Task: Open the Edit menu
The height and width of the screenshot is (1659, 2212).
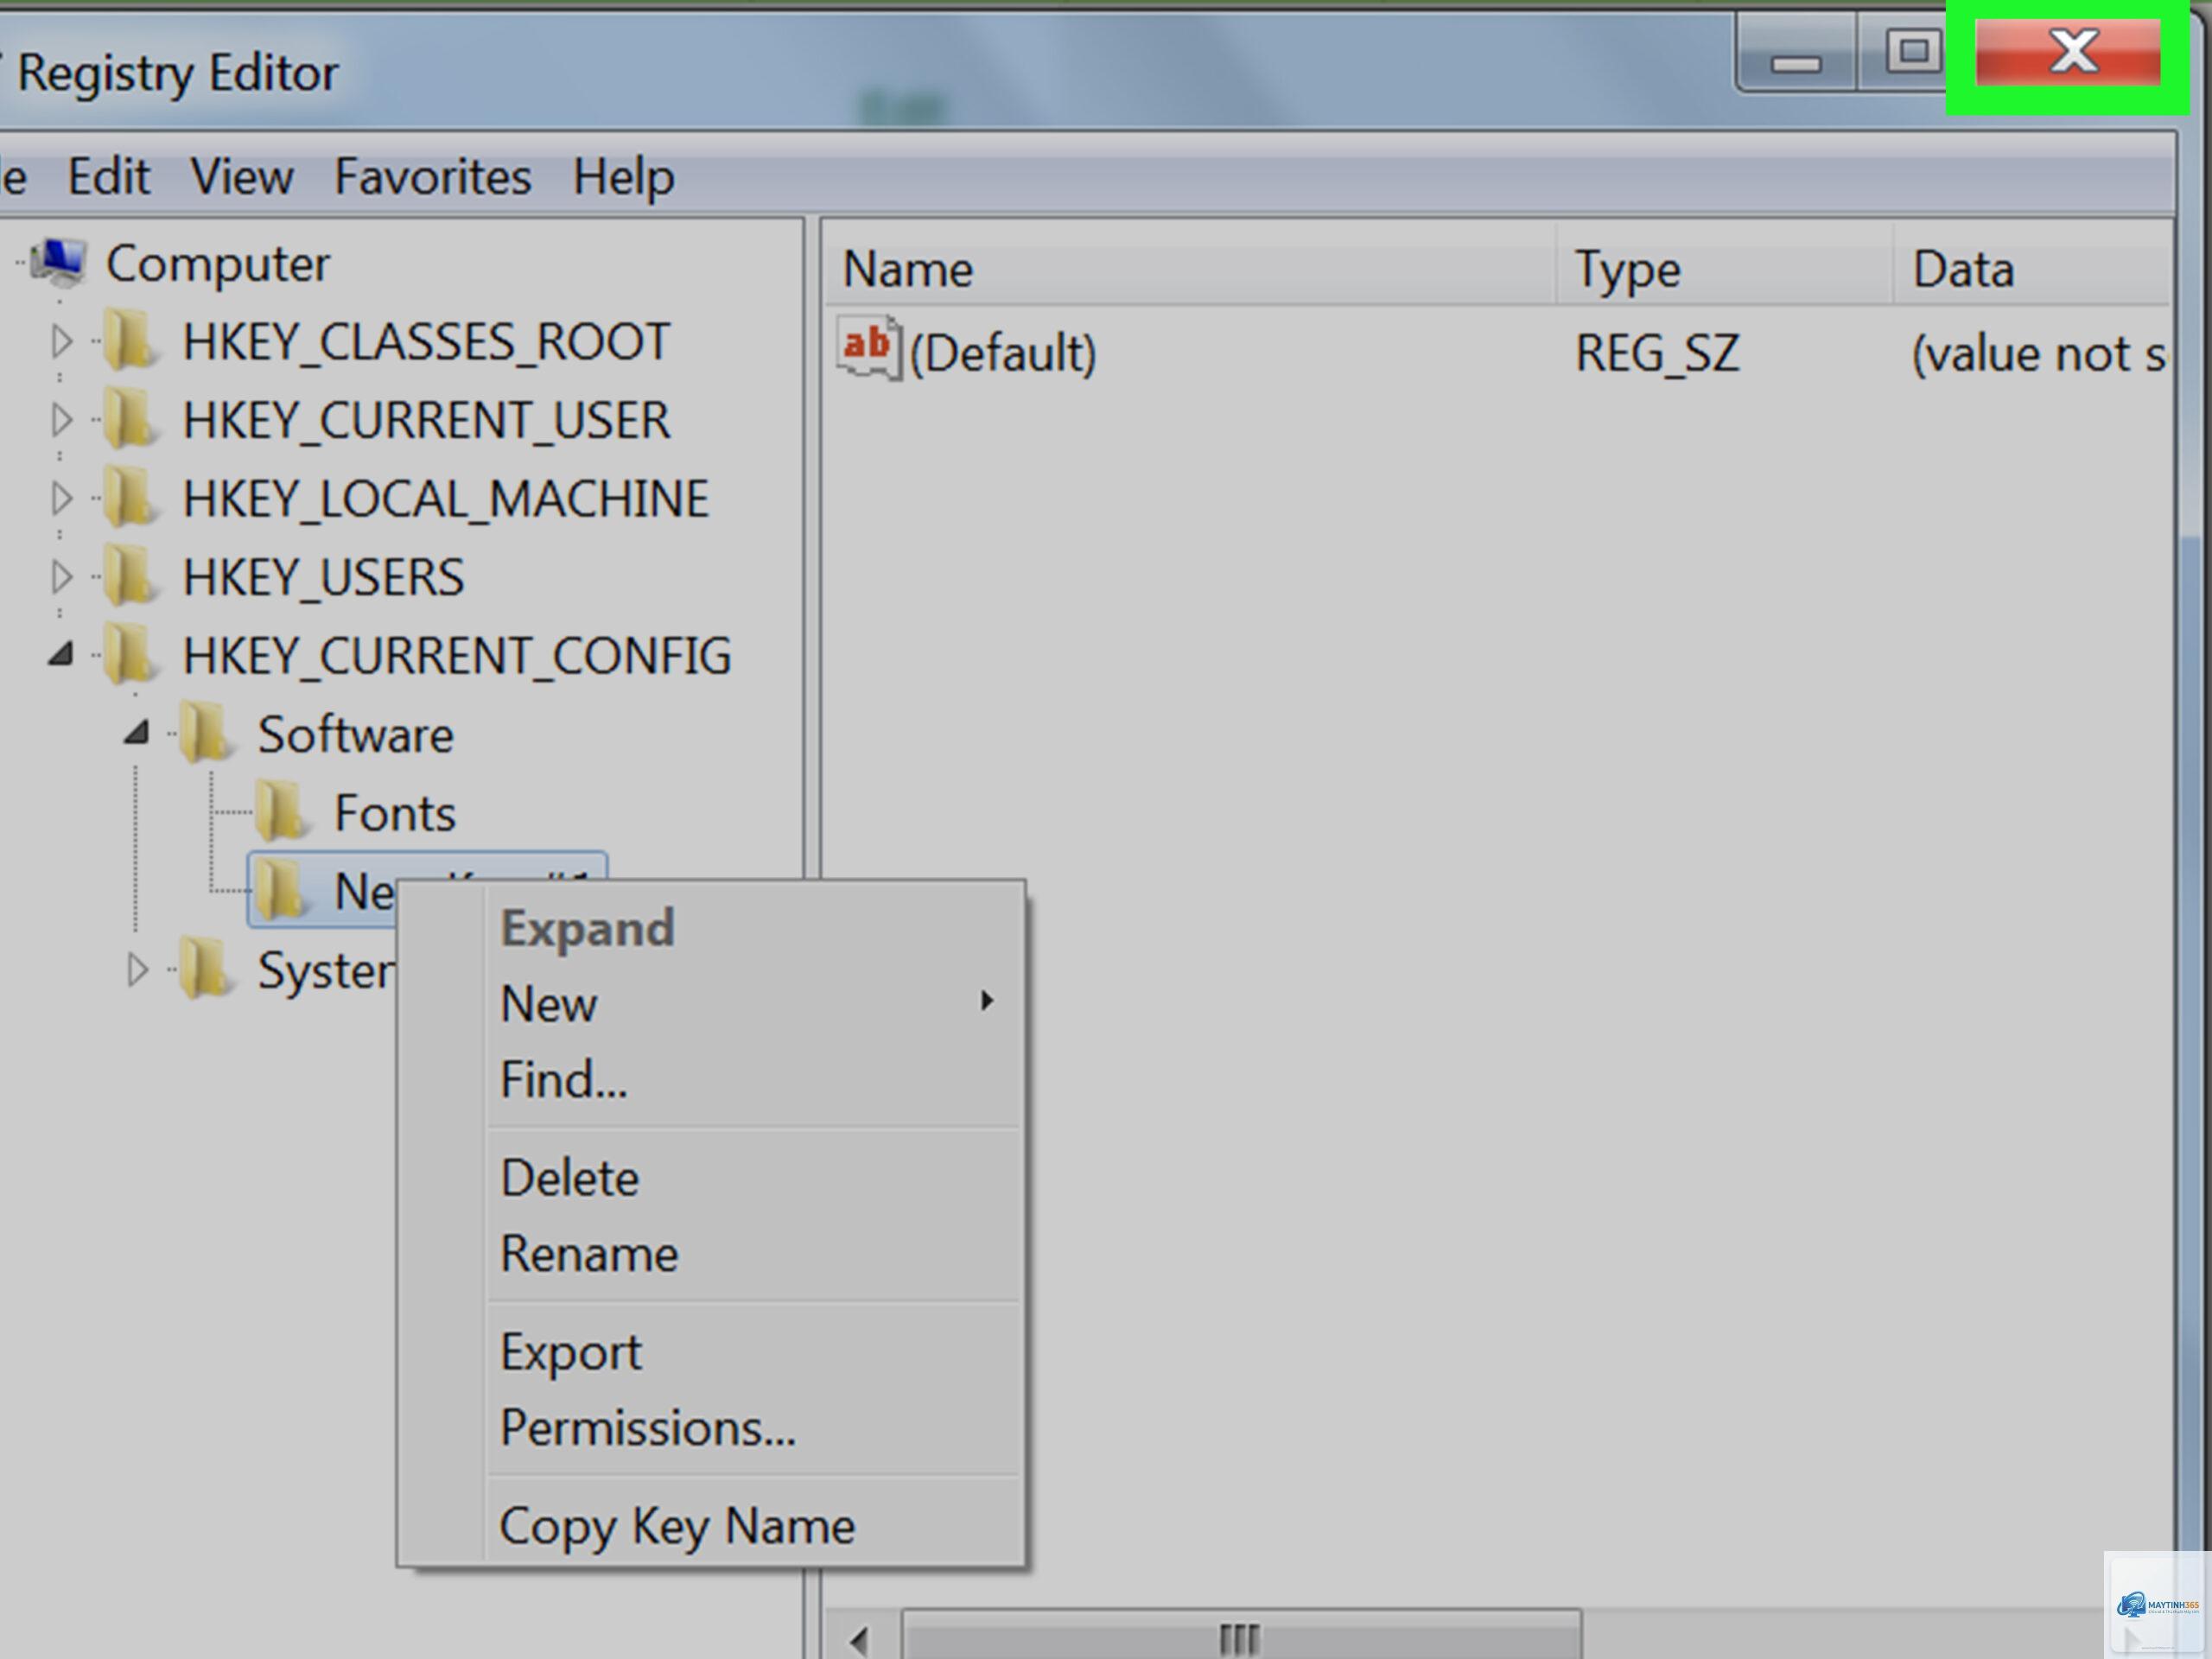Action: click(x=109, y=177)
